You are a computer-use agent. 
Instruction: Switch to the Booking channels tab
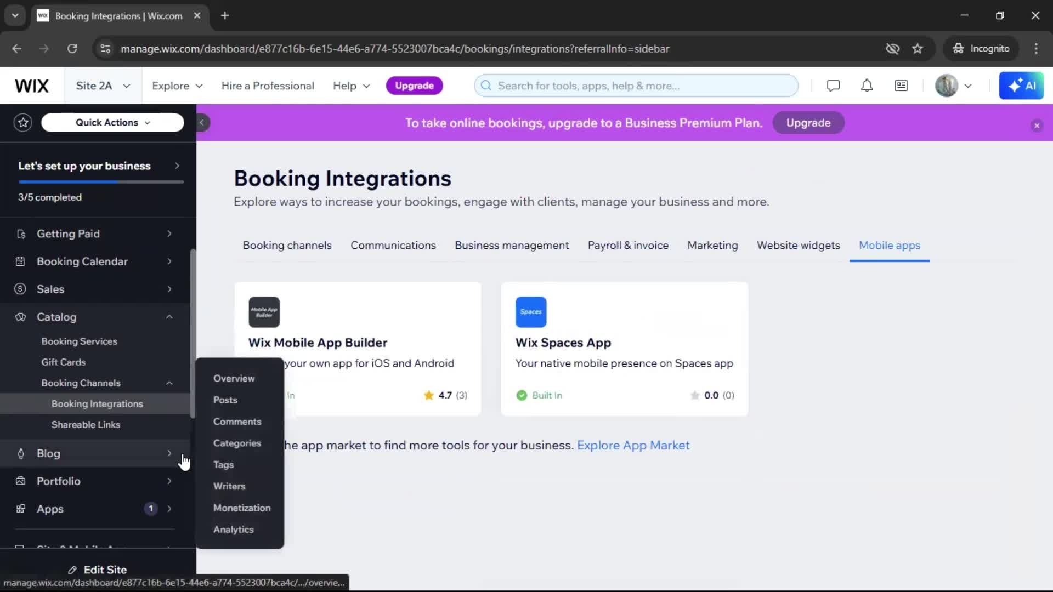[287, 246]
